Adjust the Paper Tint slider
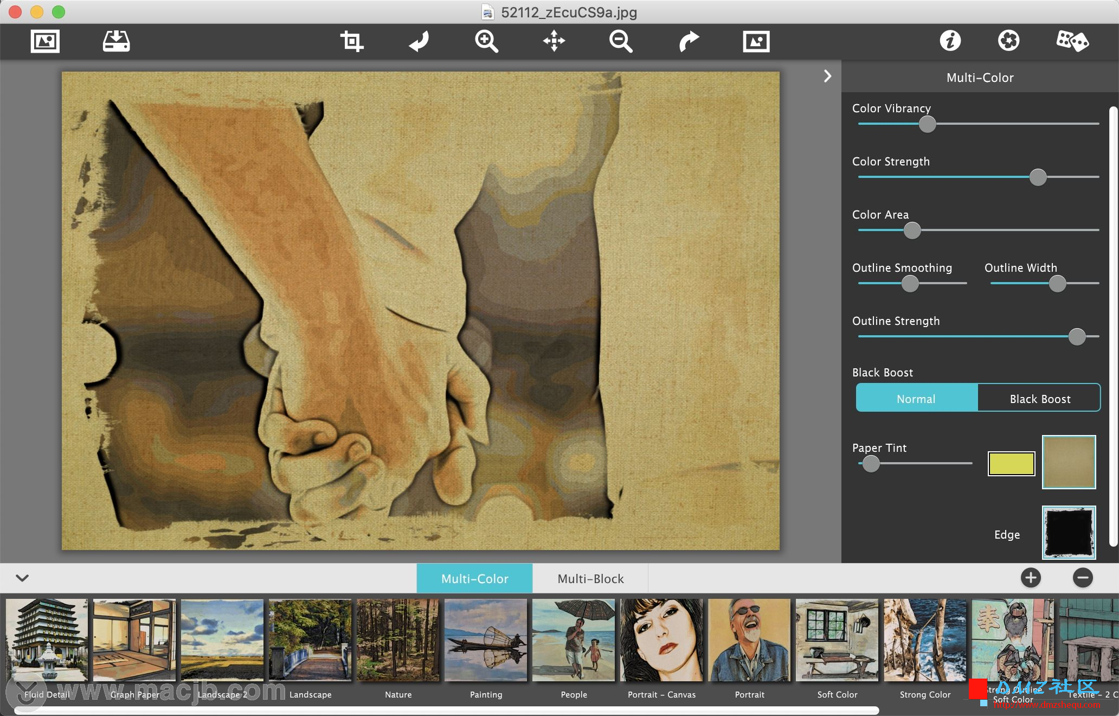Screen dimensions: 1119x716 pos(871,463)
